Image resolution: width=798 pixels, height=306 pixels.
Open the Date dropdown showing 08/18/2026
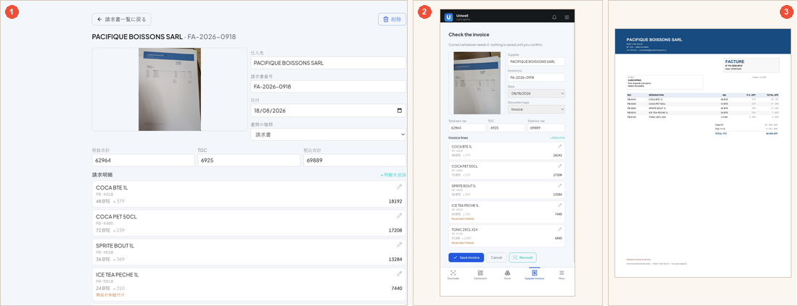(x=536, y=93)
